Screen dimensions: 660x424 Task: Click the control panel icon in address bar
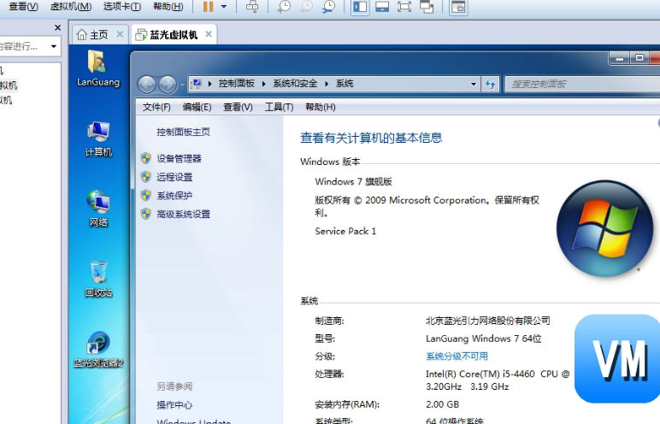click(196, 84)
